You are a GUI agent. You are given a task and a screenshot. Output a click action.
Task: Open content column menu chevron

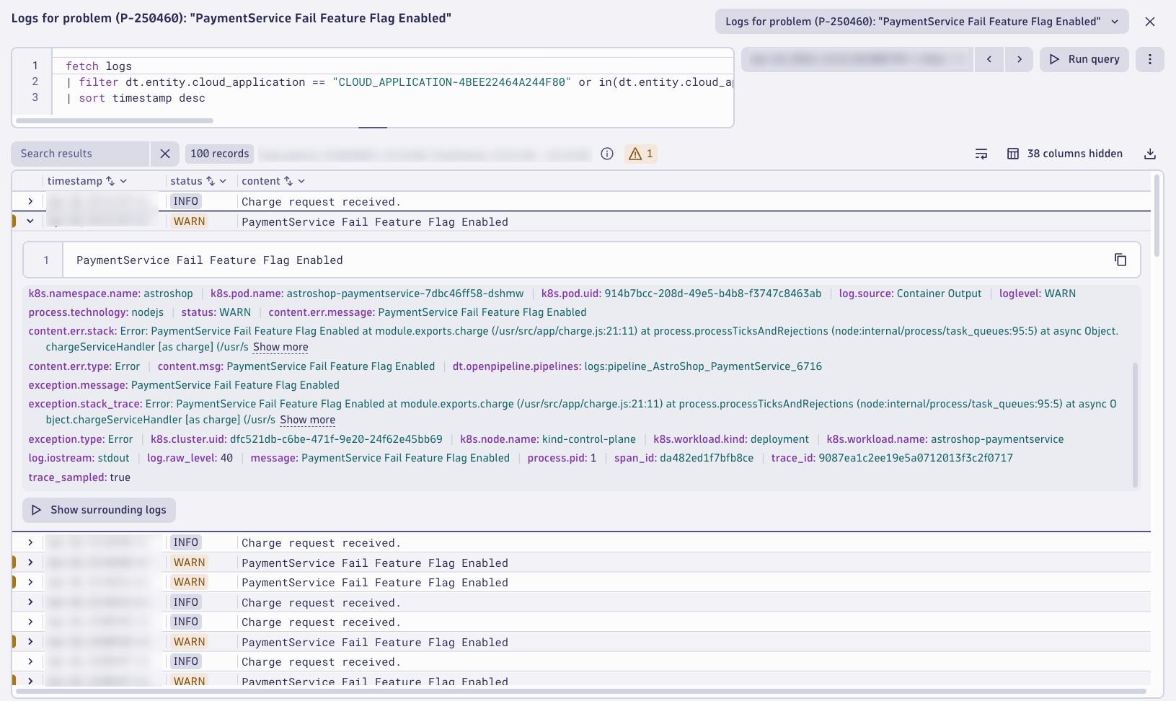pyautogui.click(x=301, y=181)
